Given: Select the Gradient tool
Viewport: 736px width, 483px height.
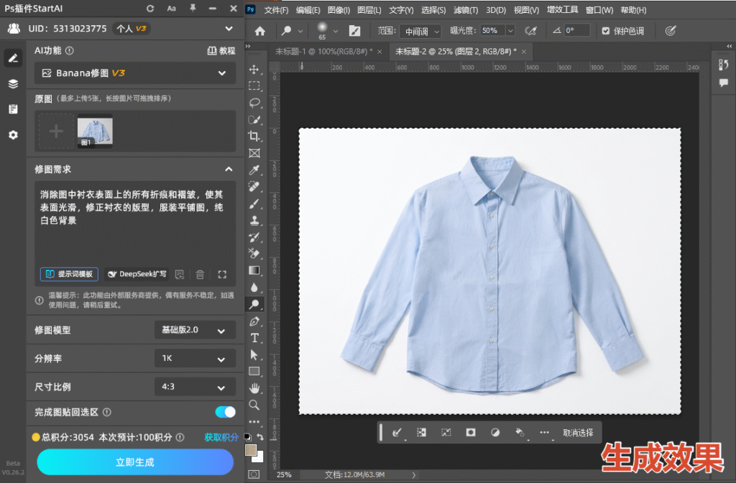Looking at the screenshot, I should (x=254, y=271).
